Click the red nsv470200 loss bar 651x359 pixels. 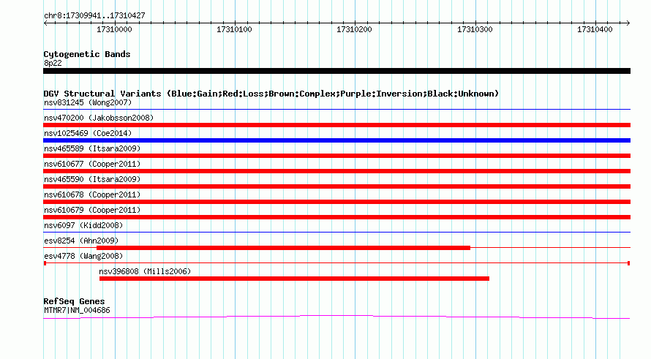pos(336,125)
